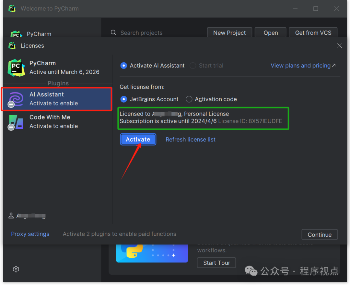Click the 'Get license from:' label
Image resolution: width=350 pixels, height=285 pixels.
point(142,87)
